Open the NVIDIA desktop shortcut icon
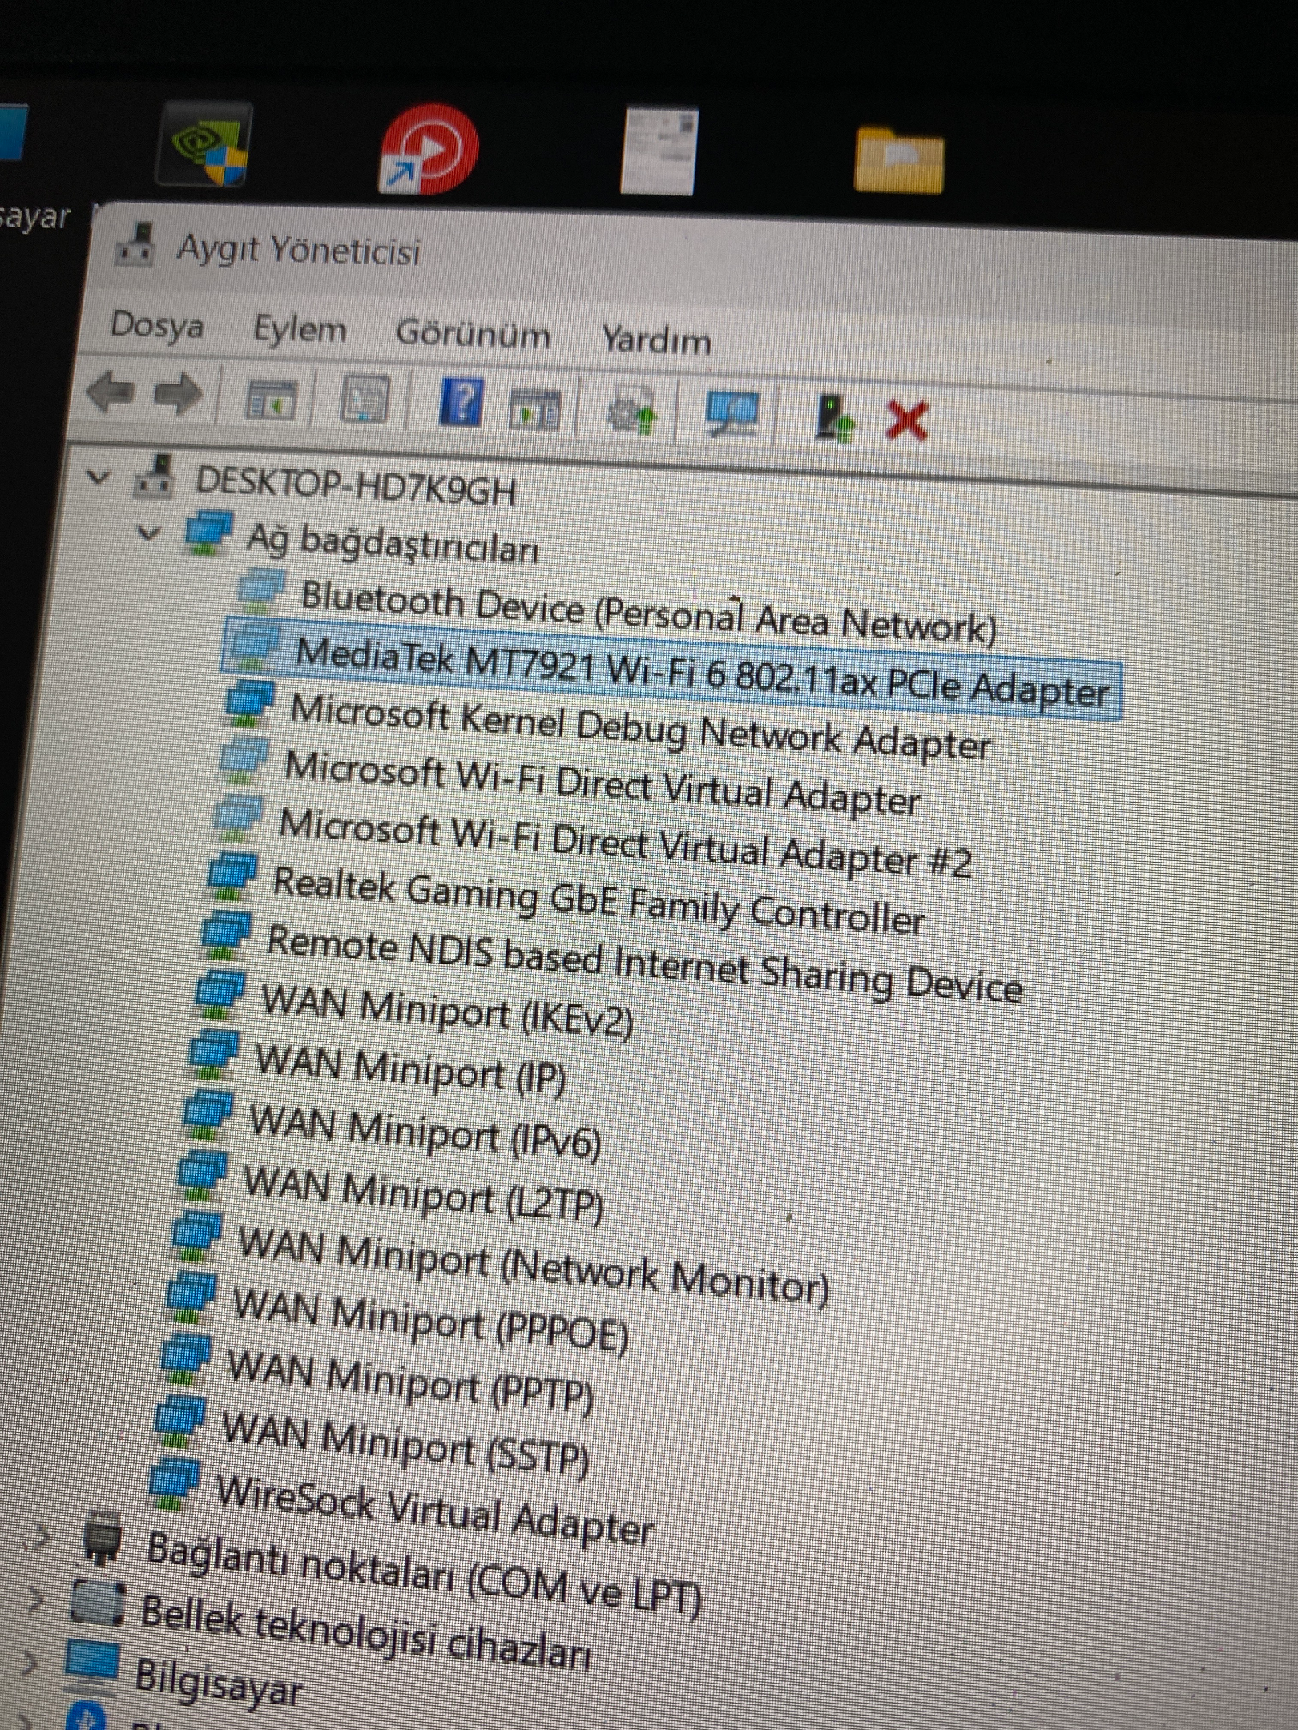This screenshot has width=1298, height=1730. point(204,145)
